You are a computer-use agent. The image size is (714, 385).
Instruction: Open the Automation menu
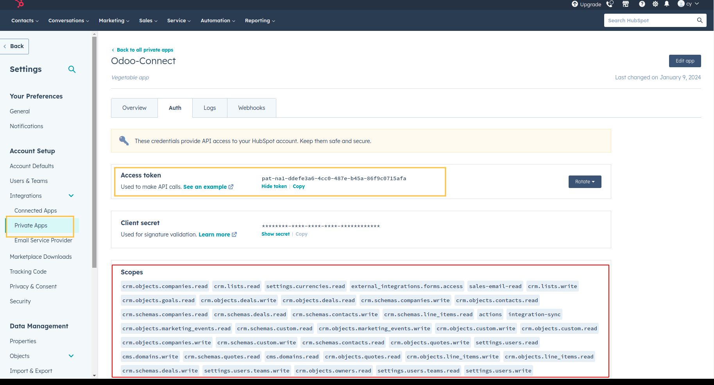218,21
